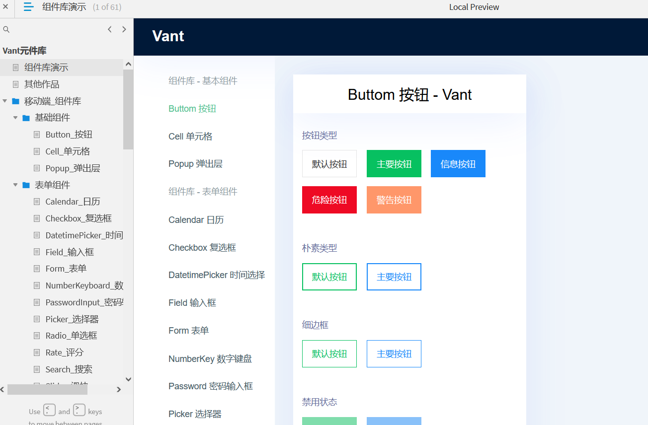Select Password 密码输入框 in preview menu
Image resolution: width=648 pixels, height=425 pixels.
(211, 386)
